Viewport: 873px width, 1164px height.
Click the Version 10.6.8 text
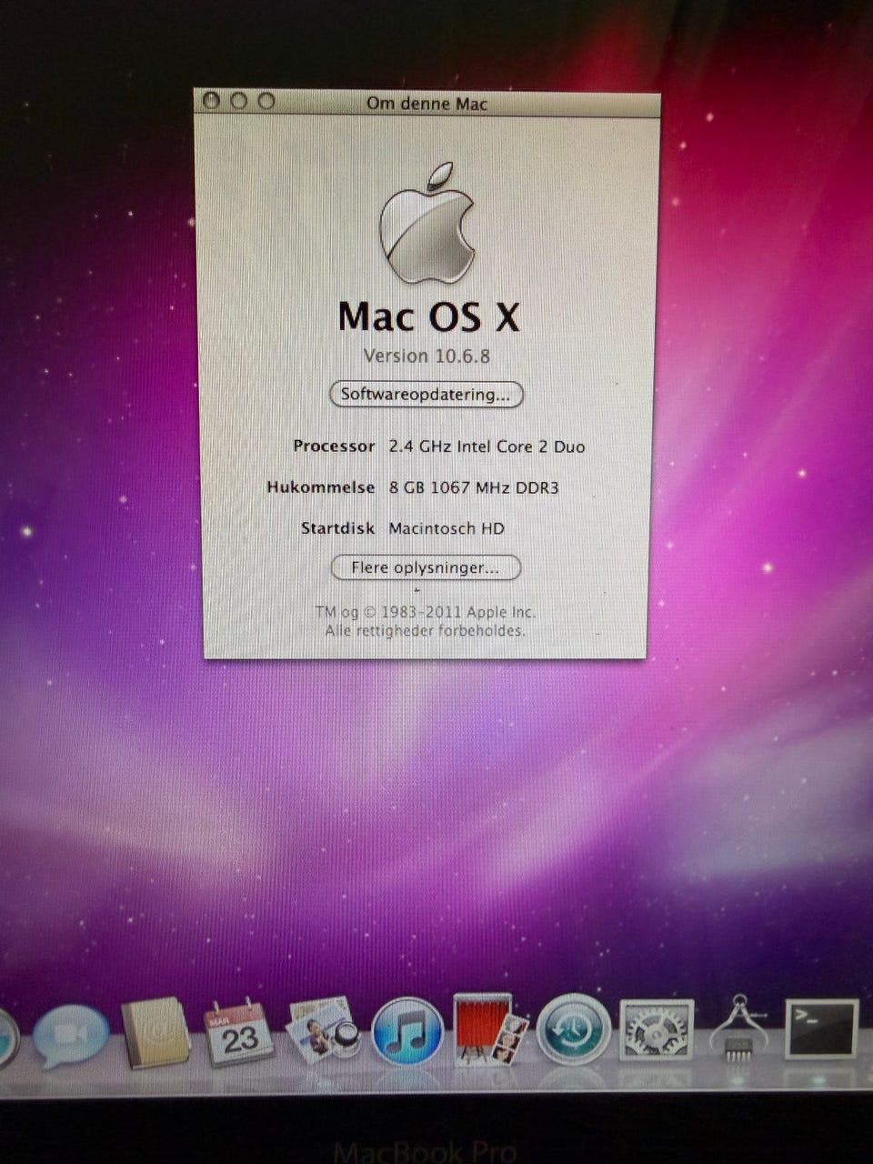coord(426,356)
